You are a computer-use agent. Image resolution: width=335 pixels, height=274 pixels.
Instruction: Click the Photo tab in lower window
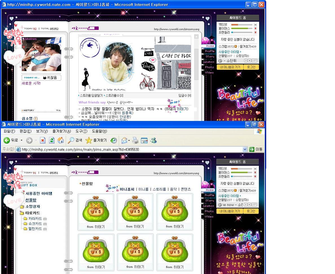point(209,211)
